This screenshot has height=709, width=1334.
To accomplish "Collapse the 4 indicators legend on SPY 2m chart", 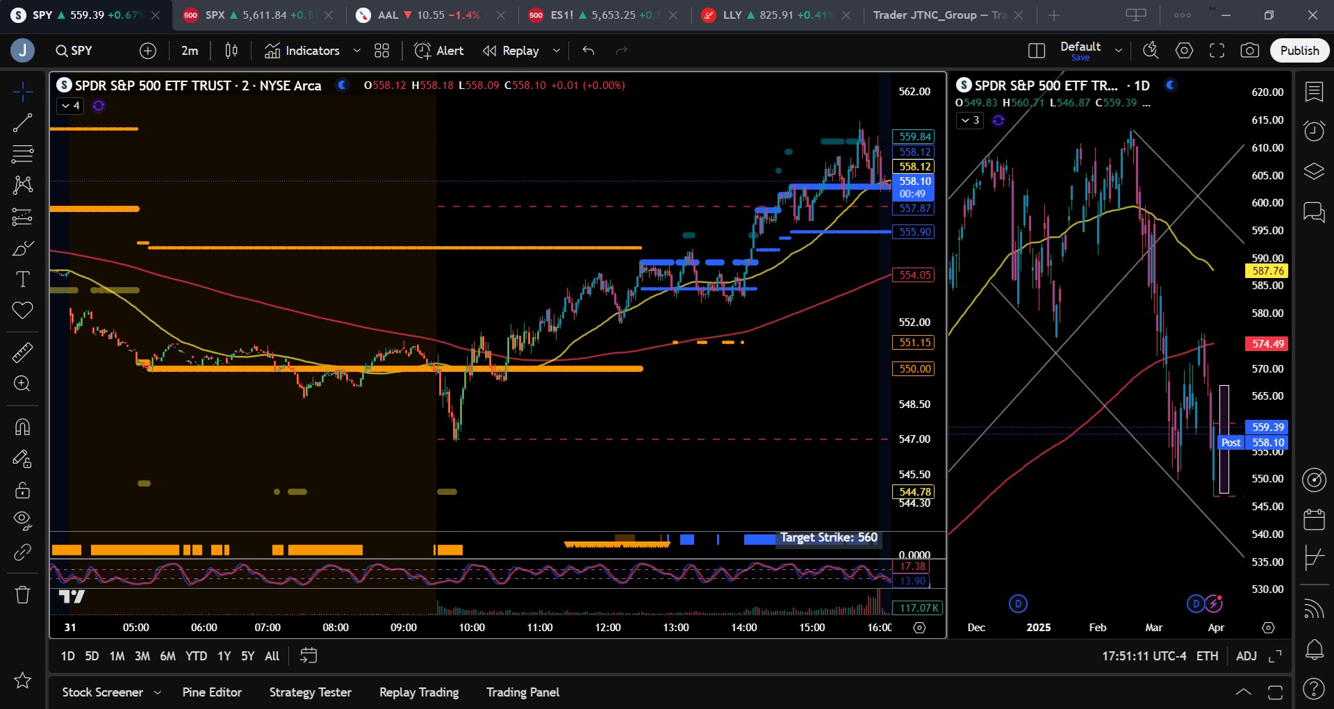I will click(x=70, y=106).
